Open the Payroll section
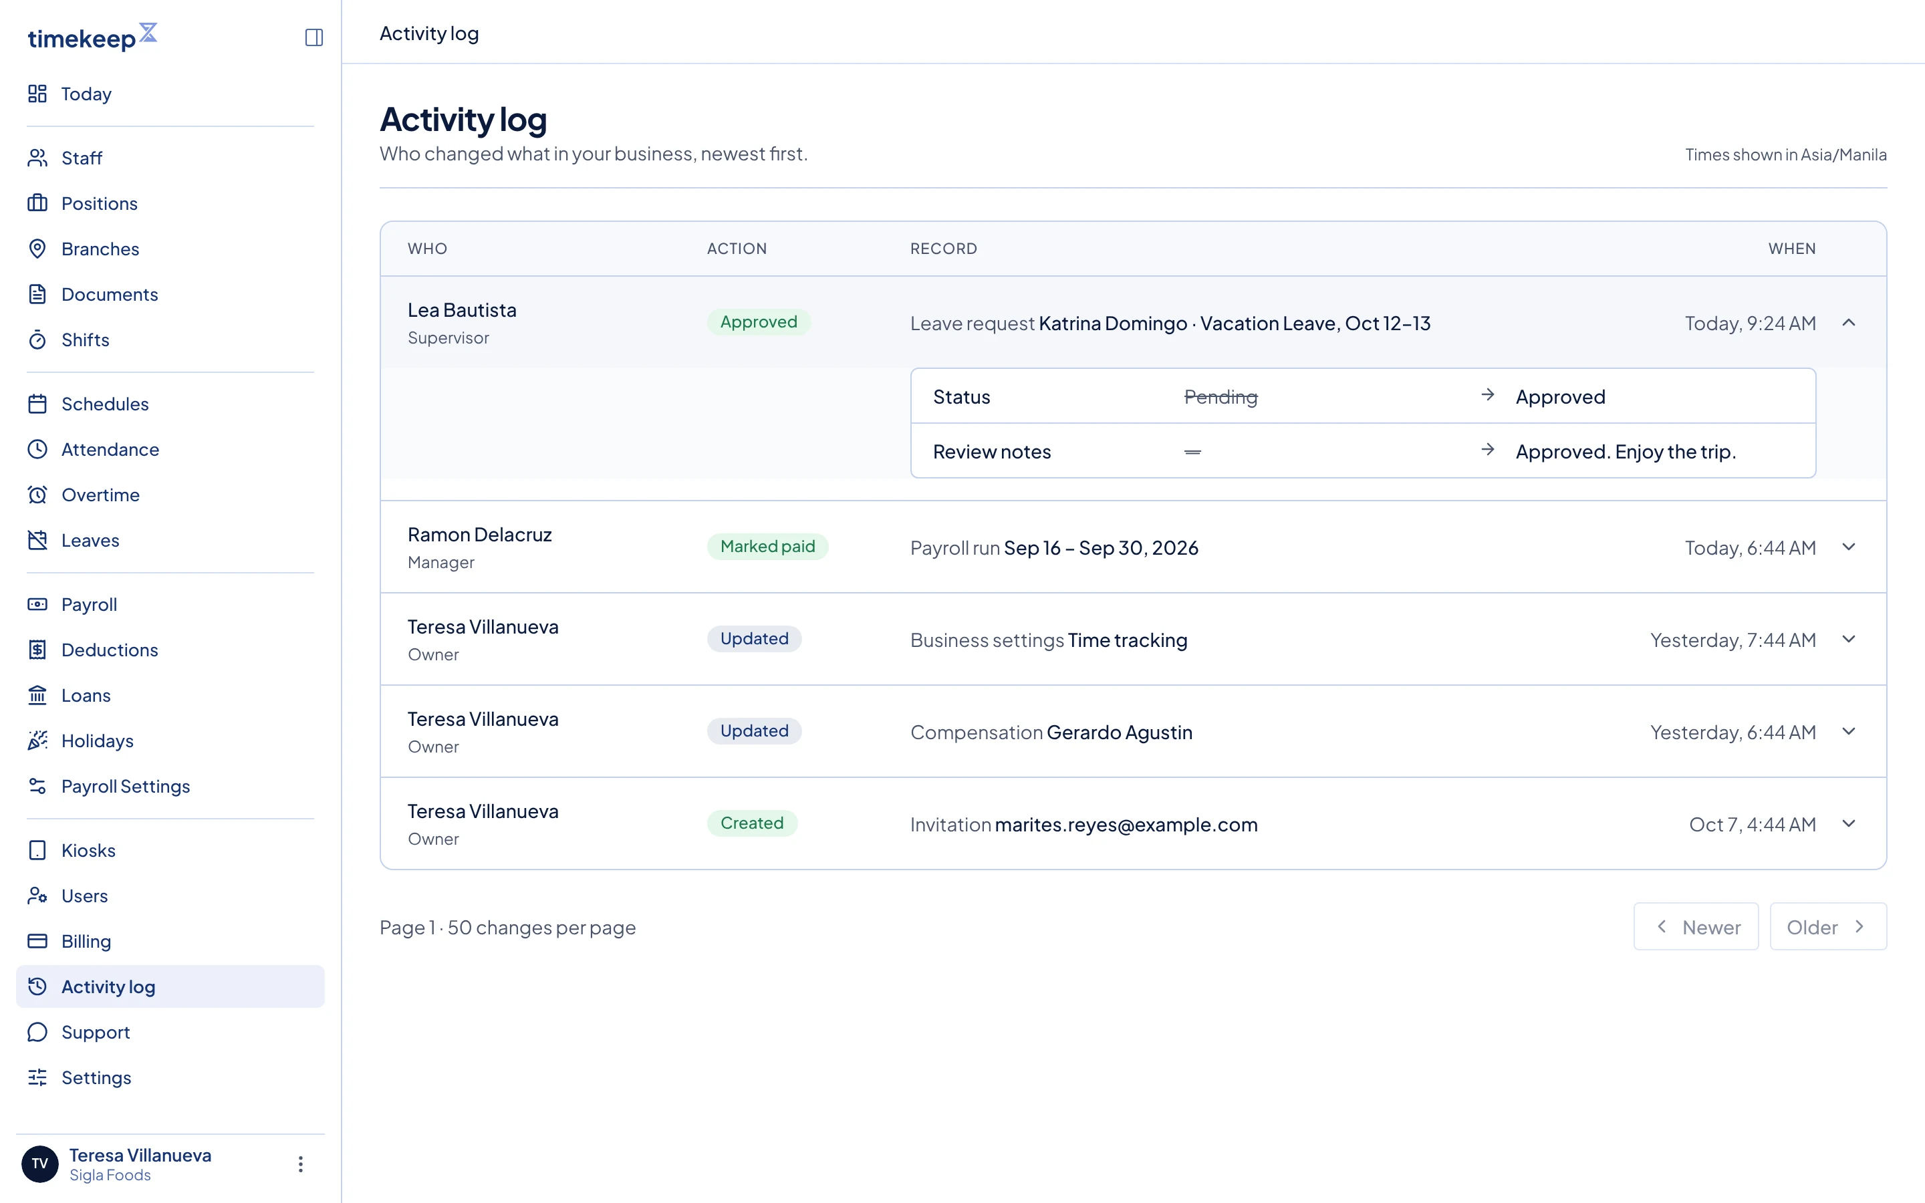The image size is (1925, 1203). (170, 604)
